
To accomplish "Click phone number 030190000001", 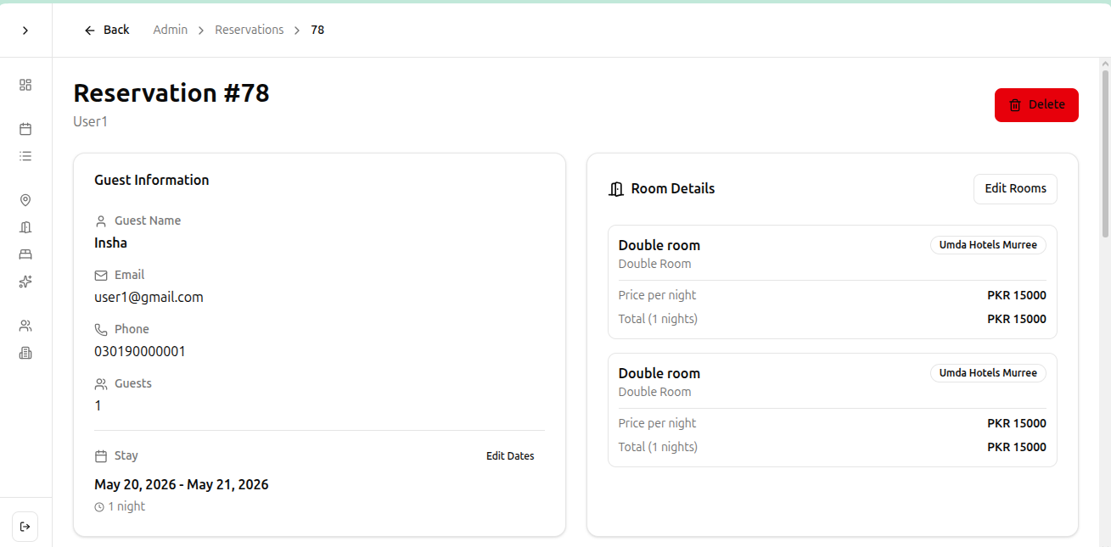I will click(x=140, y=351).
